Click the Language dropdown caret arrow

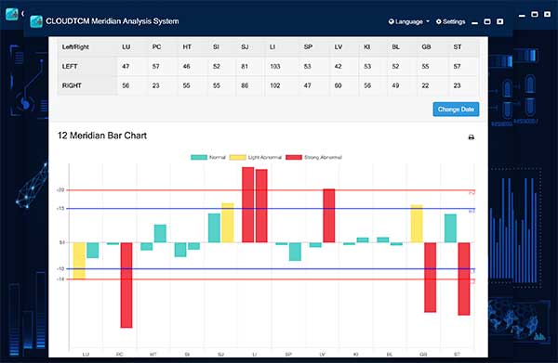click(x=428, y=21)
